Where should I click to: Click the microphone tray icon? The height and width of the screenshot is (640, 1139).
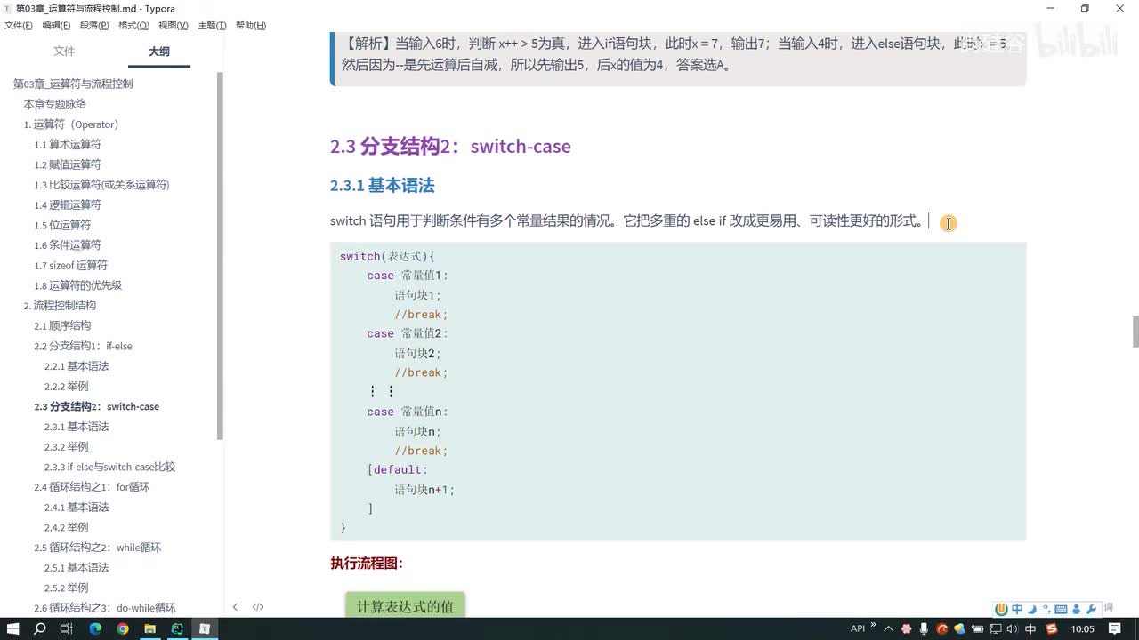click(x=924, y=628)
